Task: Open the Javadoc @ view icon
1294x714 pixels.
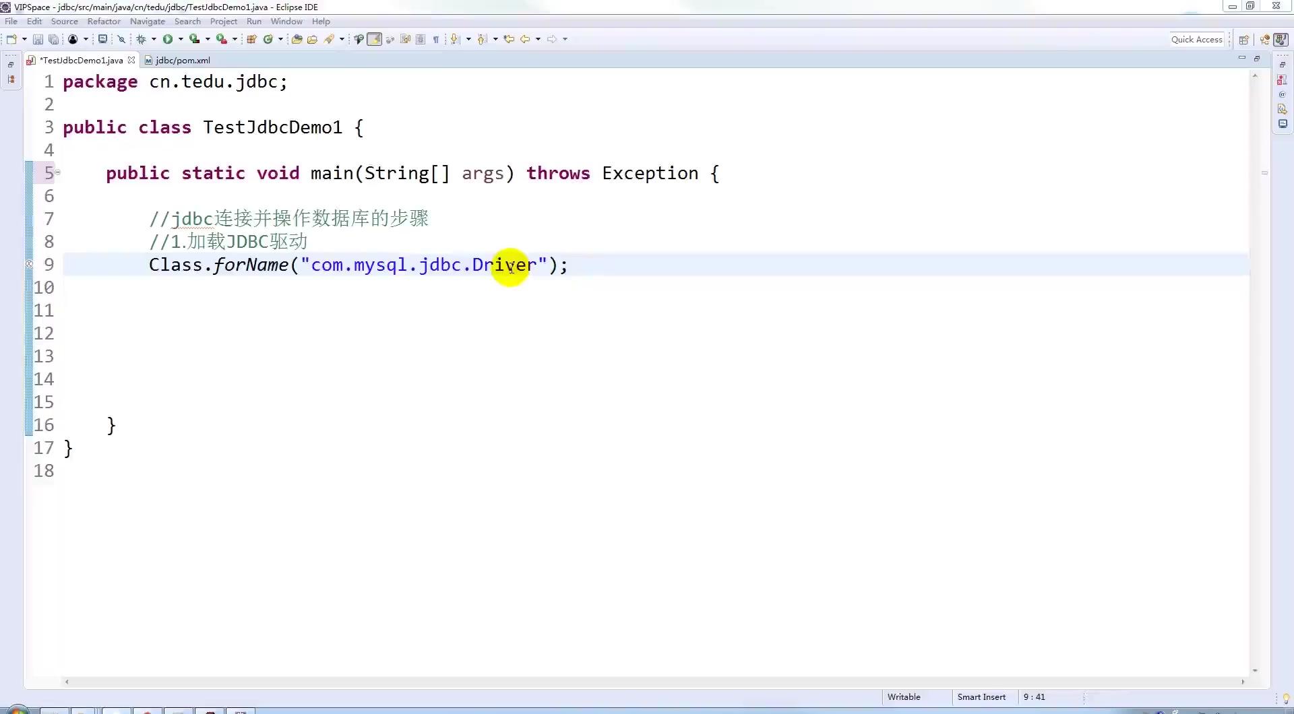Action: click(x=1282, y=94)
